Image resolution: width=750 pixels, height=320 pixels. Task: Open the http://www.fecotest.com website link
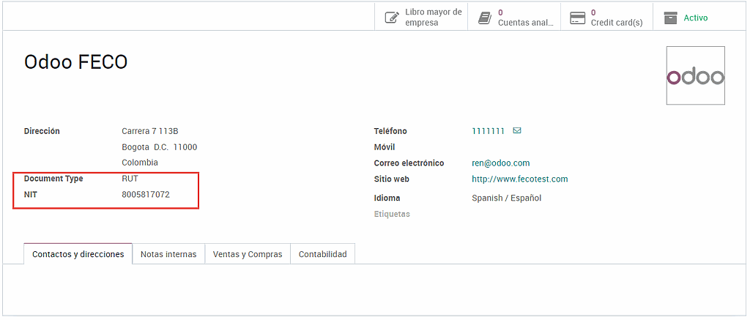[x=519, y=179]
